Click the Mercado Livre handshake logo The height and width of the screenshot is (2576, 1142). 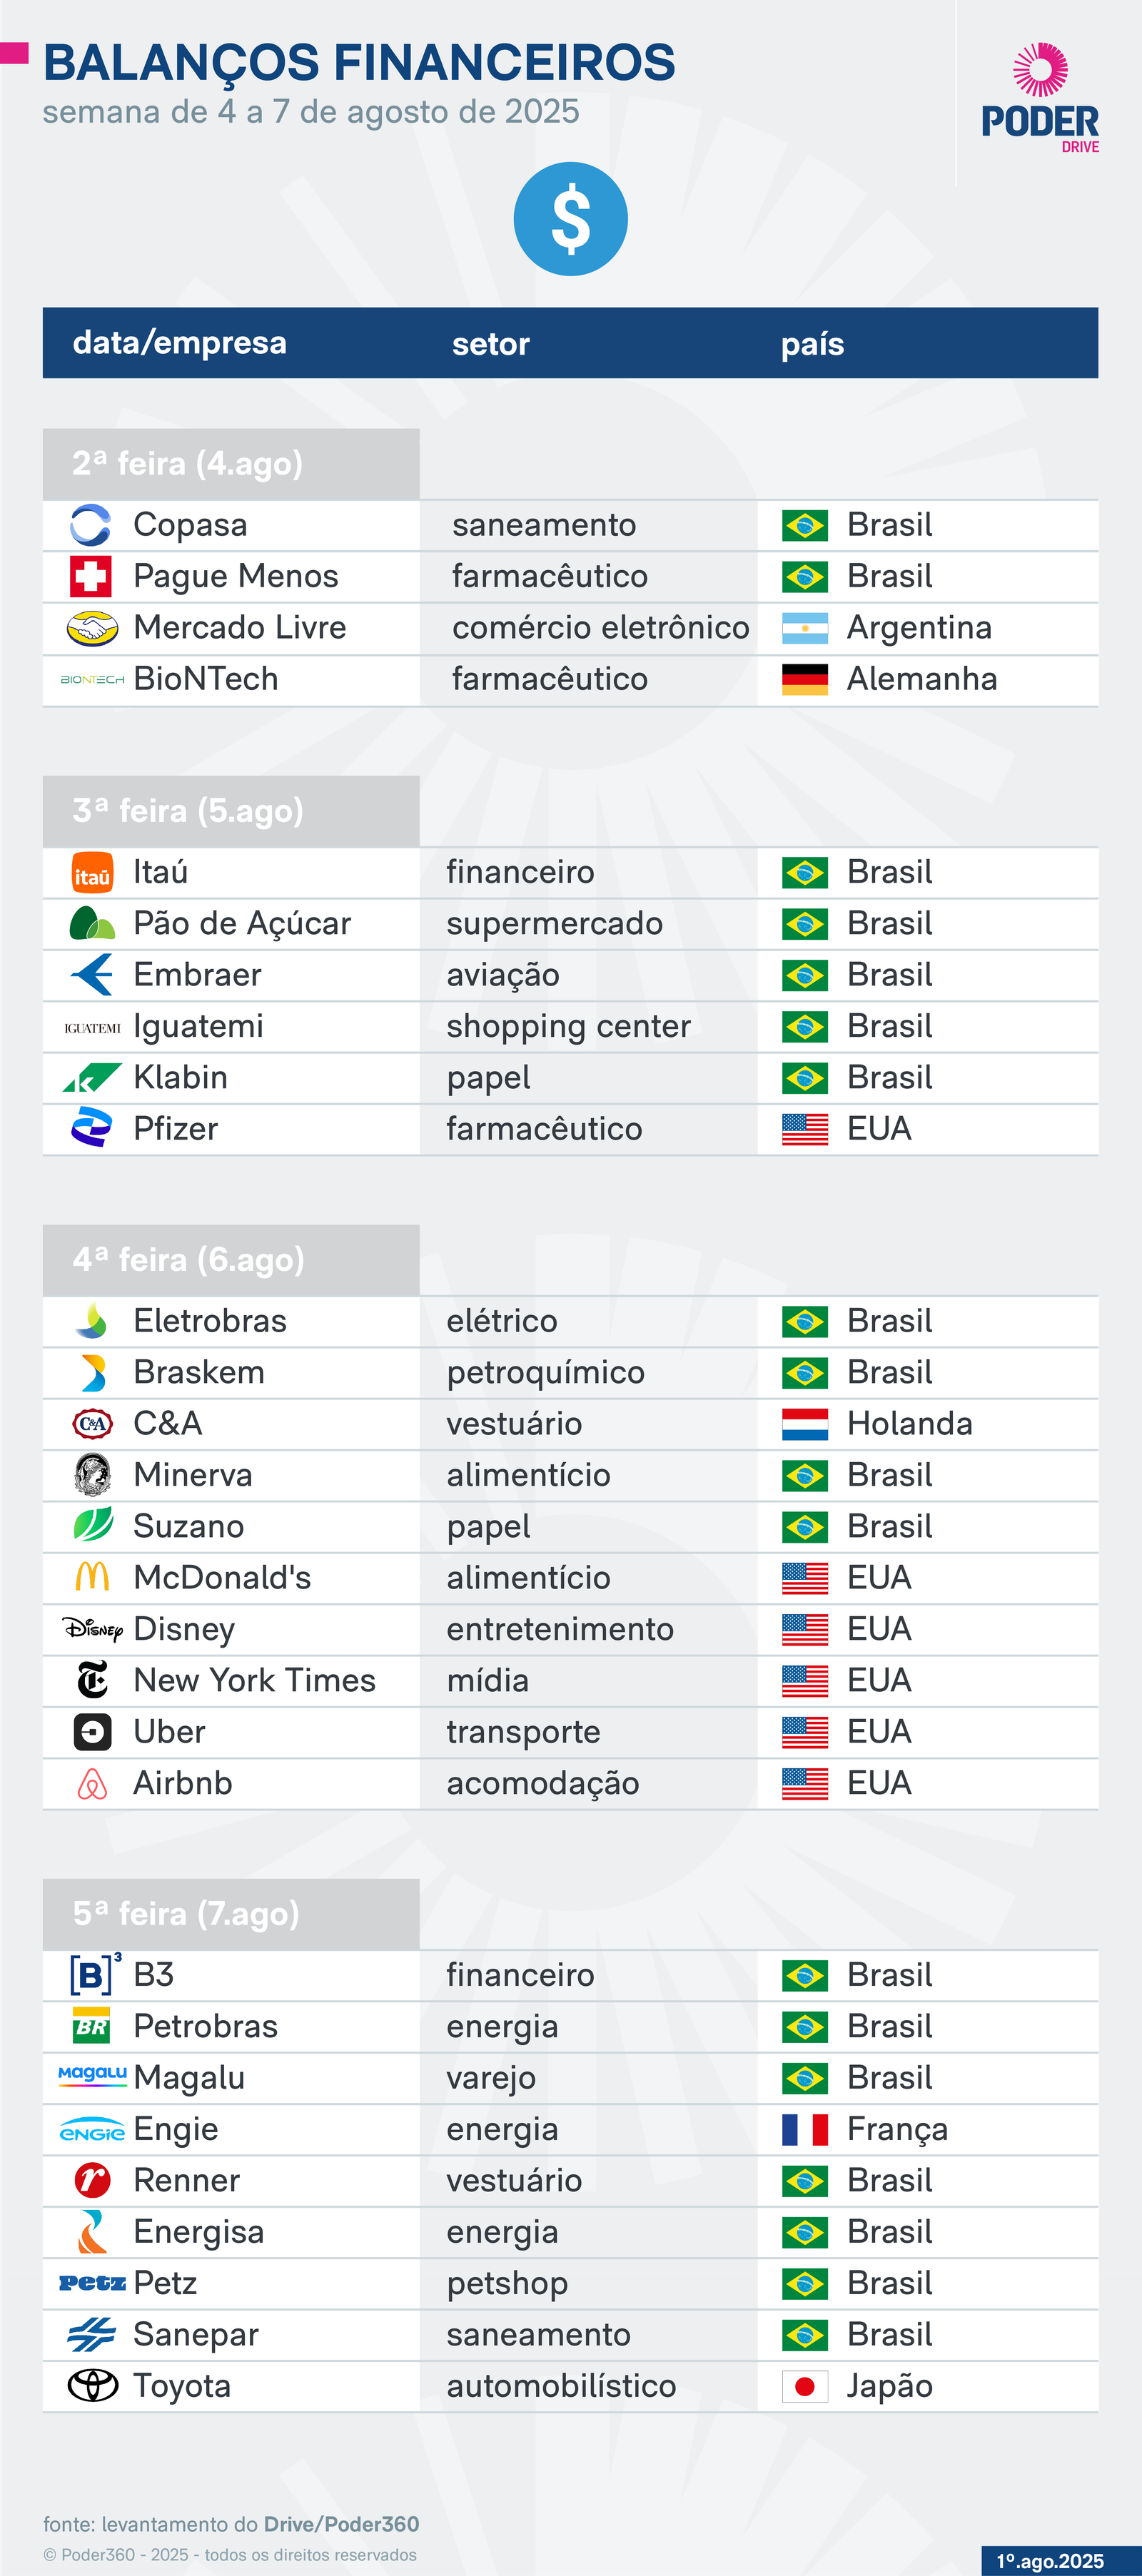tap(92, 628)
